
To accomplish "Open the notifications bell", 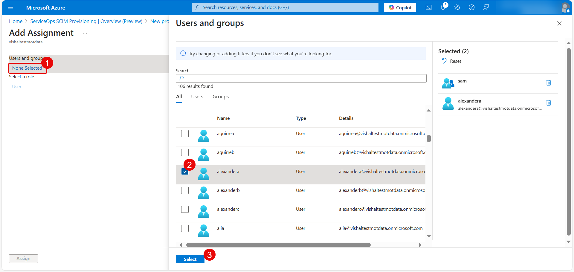I will tap(443, 7).
